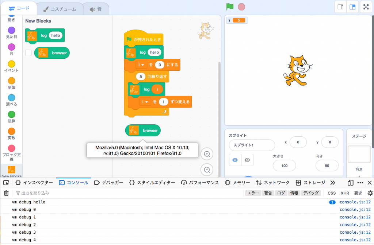This screenshot has width=374, height=245.
Task: Toggle the browser block checkbox
Action: click(28, 53)
